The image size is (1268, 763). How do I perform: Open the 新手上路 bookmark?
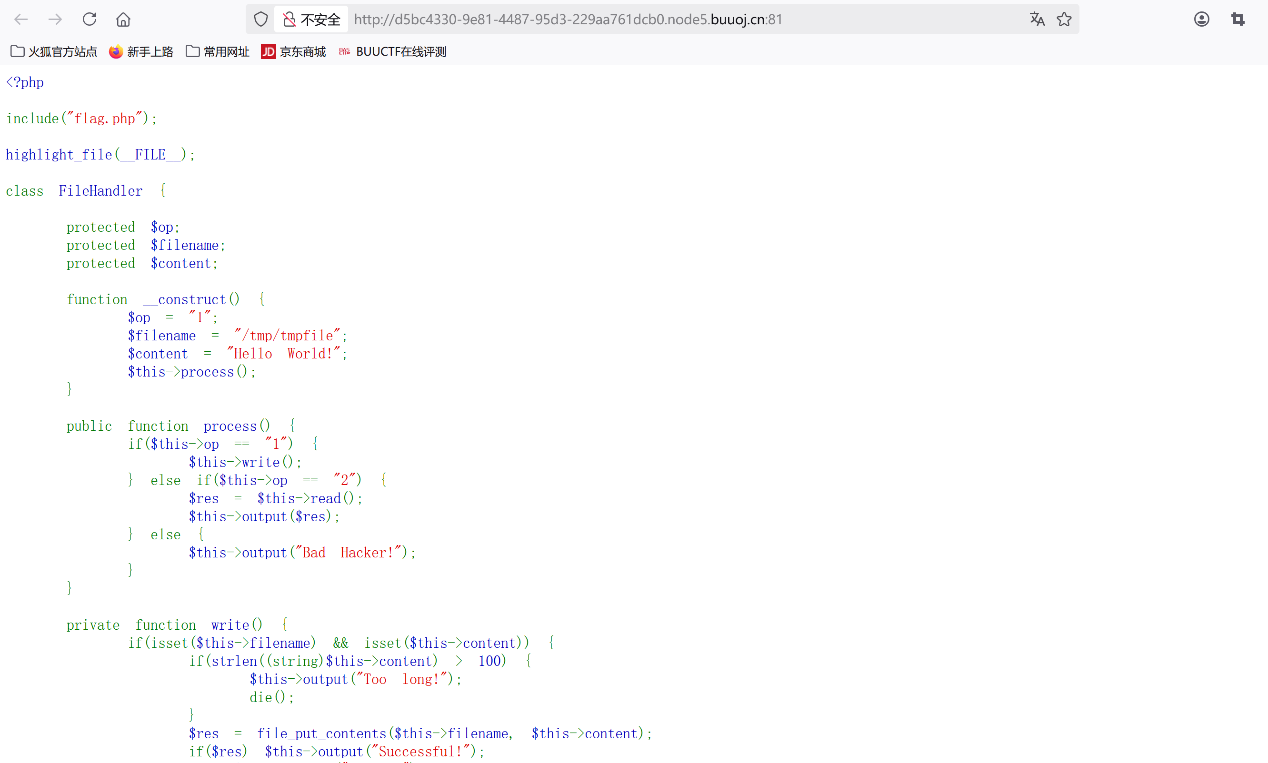tap(141, 52)
